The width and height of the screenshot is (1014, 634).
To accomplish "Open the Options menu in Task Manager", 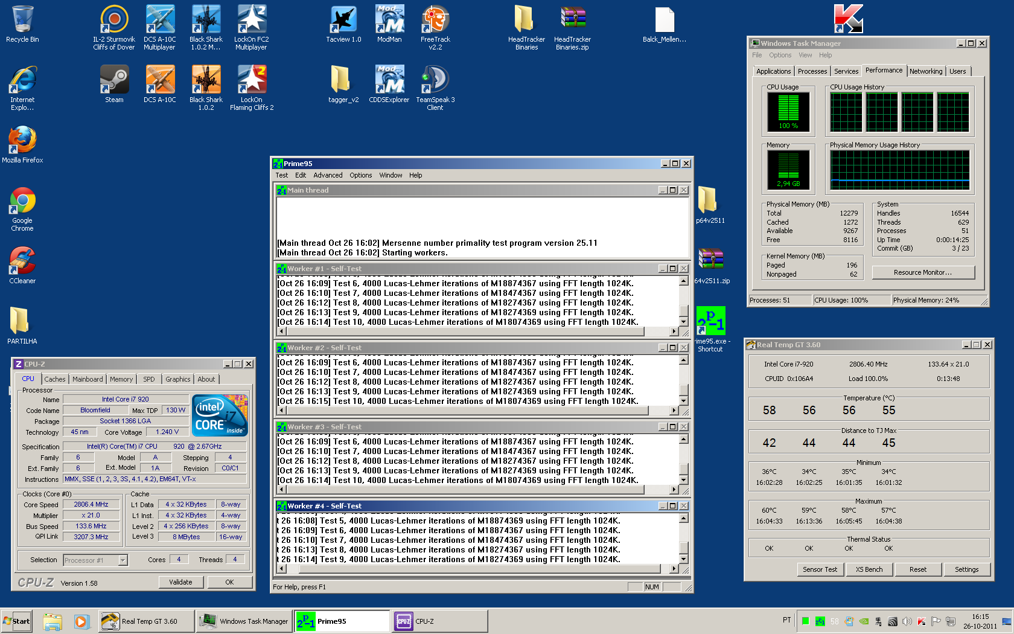I will (x=780, y=55).
